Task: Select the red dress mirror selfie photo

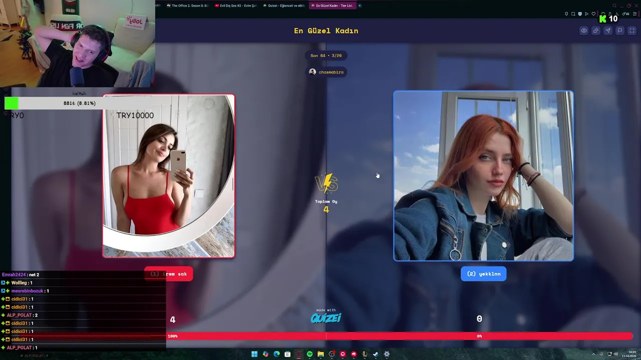Action: (x=169, y=176)
